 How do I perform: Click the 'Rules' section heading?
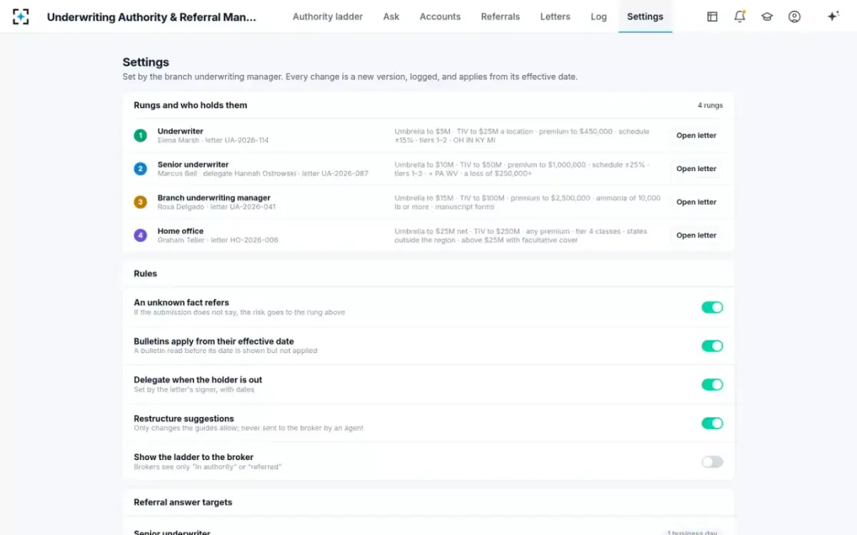coord(146,273)
